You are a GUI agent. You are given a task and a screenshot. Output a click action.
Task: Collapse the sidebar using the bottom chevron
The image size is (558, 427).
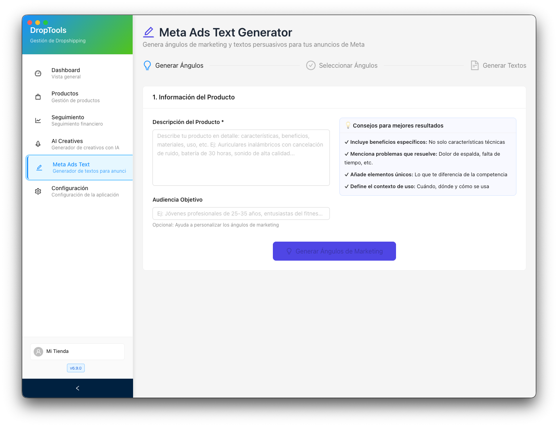pos(77,388)
